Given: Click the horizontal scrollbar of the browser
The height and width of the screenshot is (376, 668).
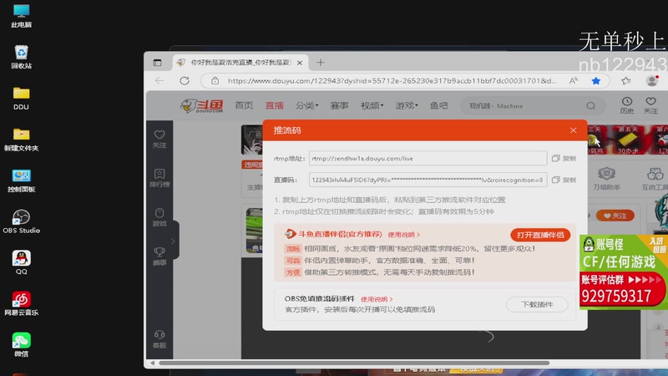Looking at the screenshot, I should tap(353, 363).
